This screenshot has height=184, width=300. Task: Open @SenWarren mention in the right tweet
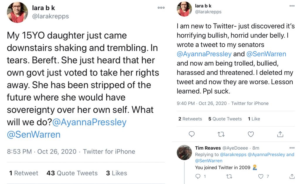tap(266, 54)
